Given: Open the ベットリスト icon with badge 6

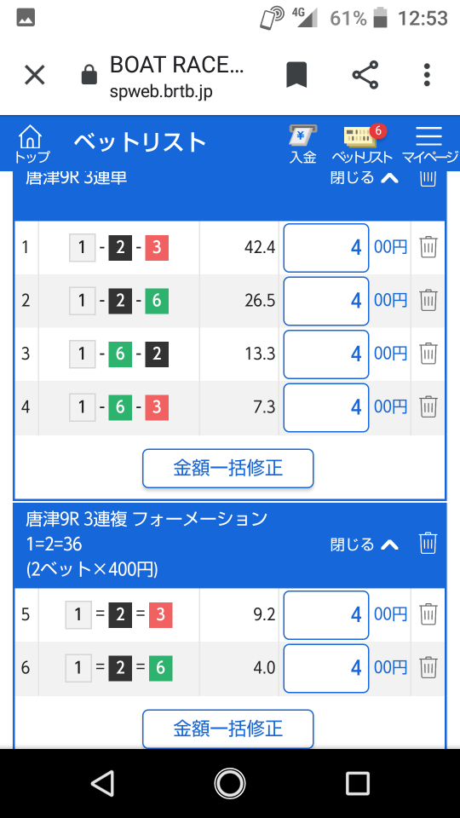Looking at the screenshot, I should click(363, 145).
